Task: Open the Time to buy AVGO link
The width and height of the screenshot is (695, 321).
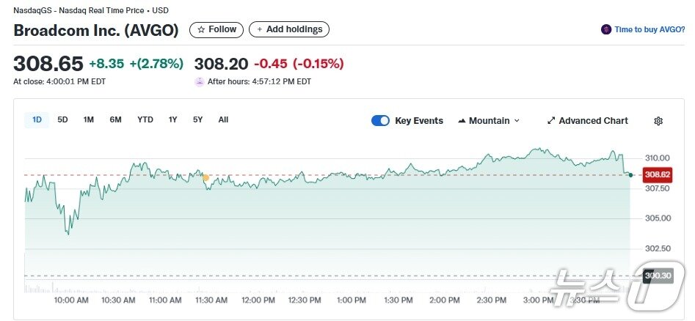Action: point(649,30)
